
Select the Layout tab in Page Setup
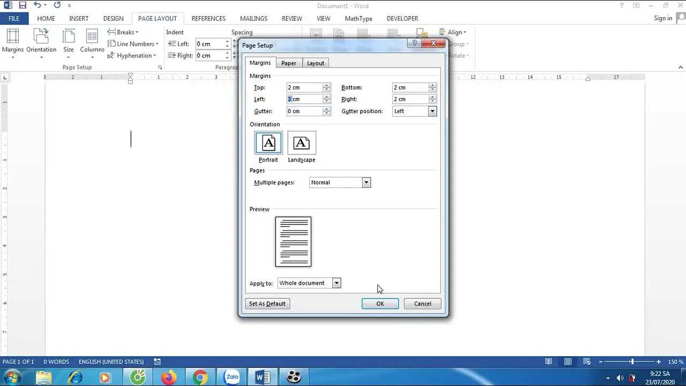tap(316, 63)
